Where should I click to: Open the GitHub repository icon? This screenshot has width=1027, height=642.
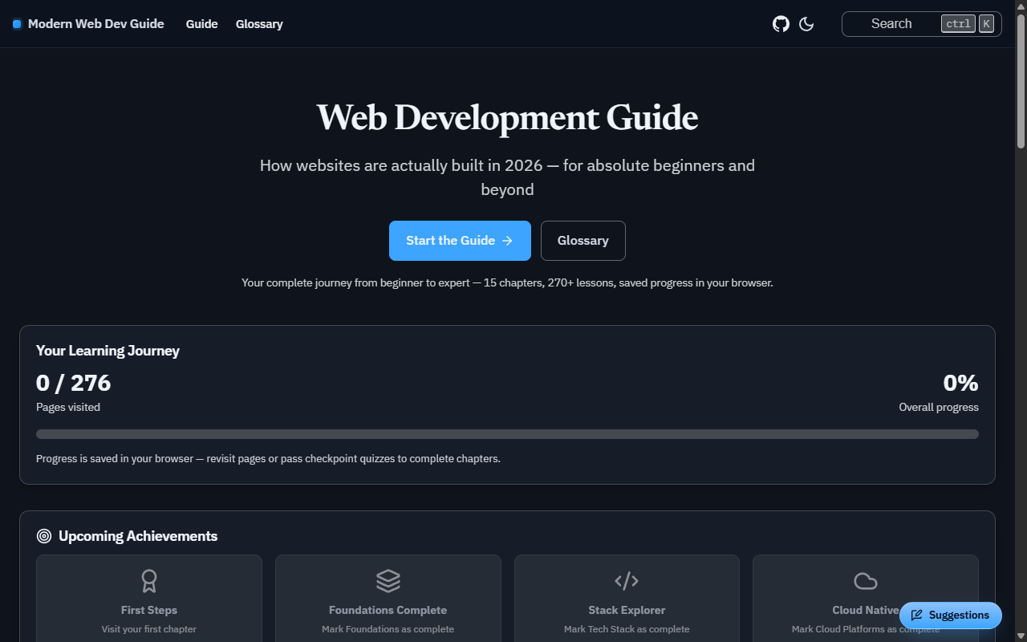(781, 24)
